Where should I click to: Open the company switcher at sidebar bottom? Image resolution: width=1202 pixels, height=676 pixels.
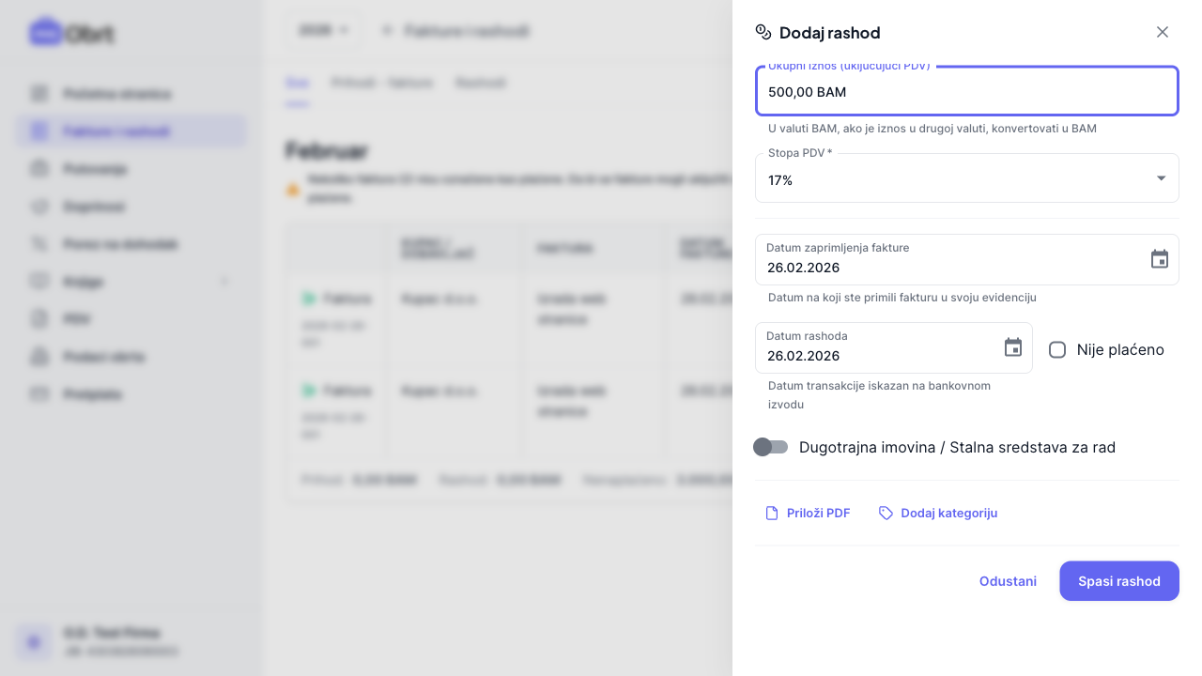coord(131,641)
